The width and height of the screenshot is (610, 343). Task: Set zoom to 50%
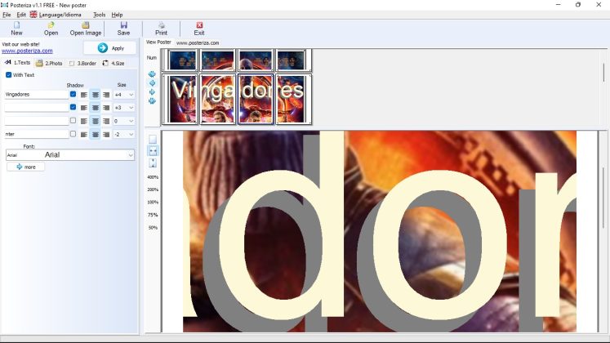(153, 228)
